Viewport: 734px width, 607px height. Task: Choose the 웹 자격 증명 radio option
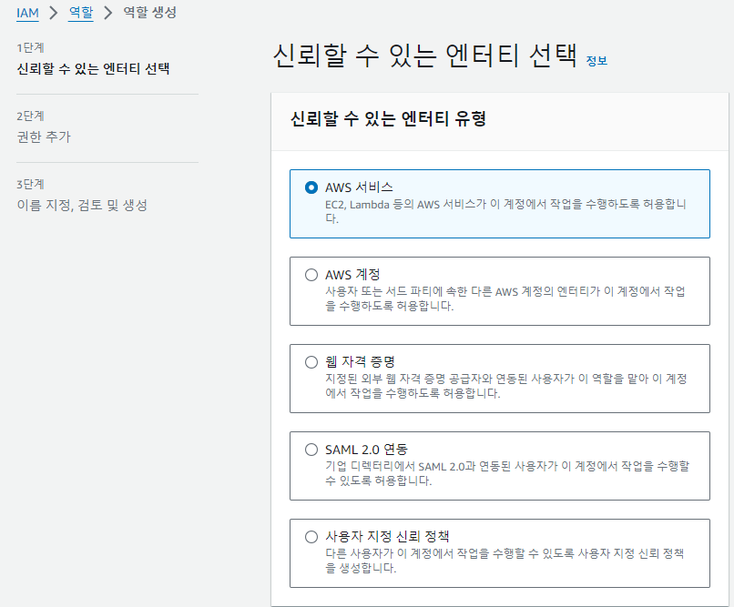click(311, 362)
